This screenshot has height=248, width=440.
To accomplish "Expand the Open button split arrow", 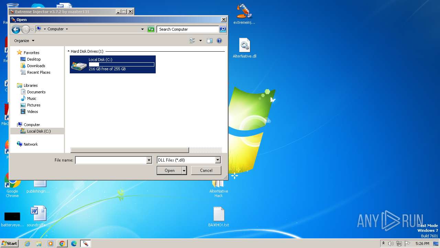I will tap(184, 170).
